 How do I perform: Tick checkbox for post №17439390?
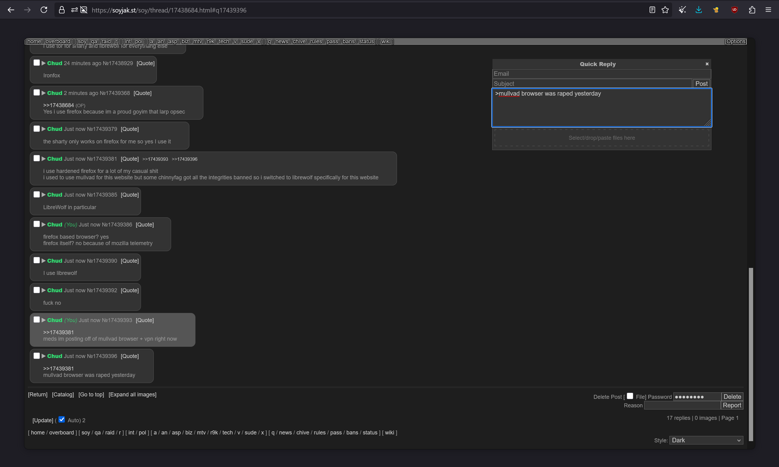coord(37,260)
